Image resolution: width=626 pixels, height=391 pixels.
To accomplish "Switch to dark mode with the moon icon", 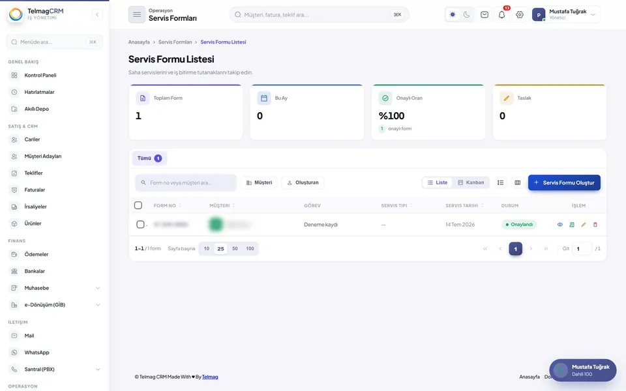I will pos(467,15).
